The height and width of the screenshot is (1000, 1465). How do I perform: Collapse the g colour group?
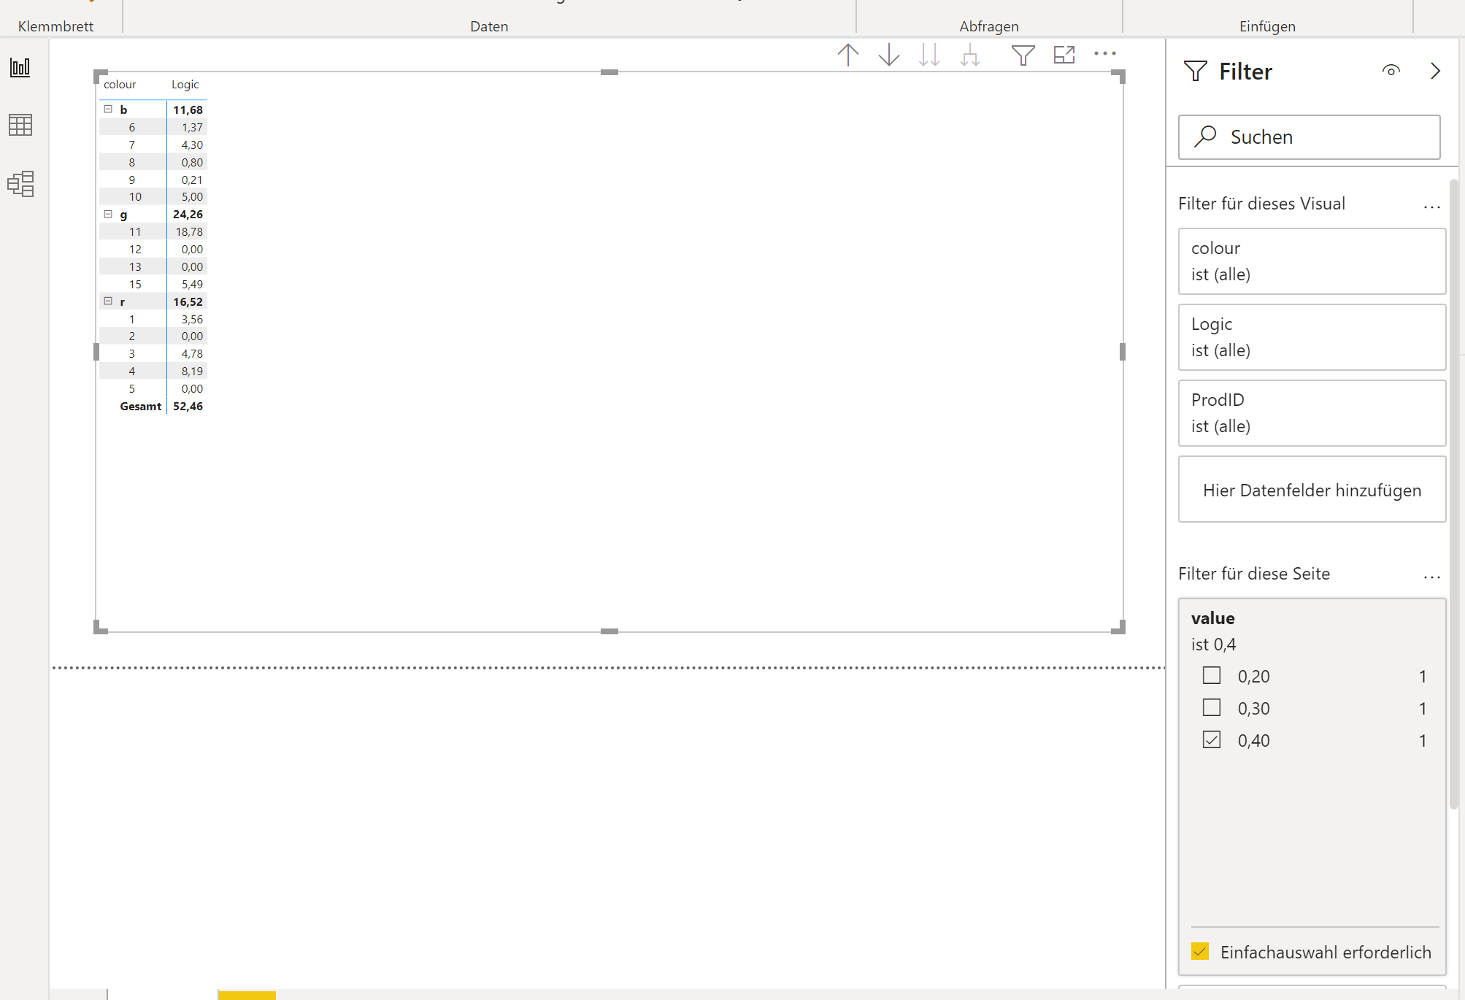pyautogui.click(x=108, y=214)
